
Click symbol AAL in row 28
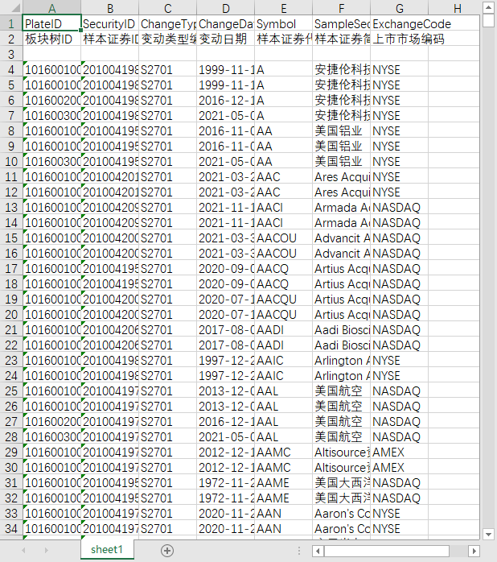(x=284, y=436)
